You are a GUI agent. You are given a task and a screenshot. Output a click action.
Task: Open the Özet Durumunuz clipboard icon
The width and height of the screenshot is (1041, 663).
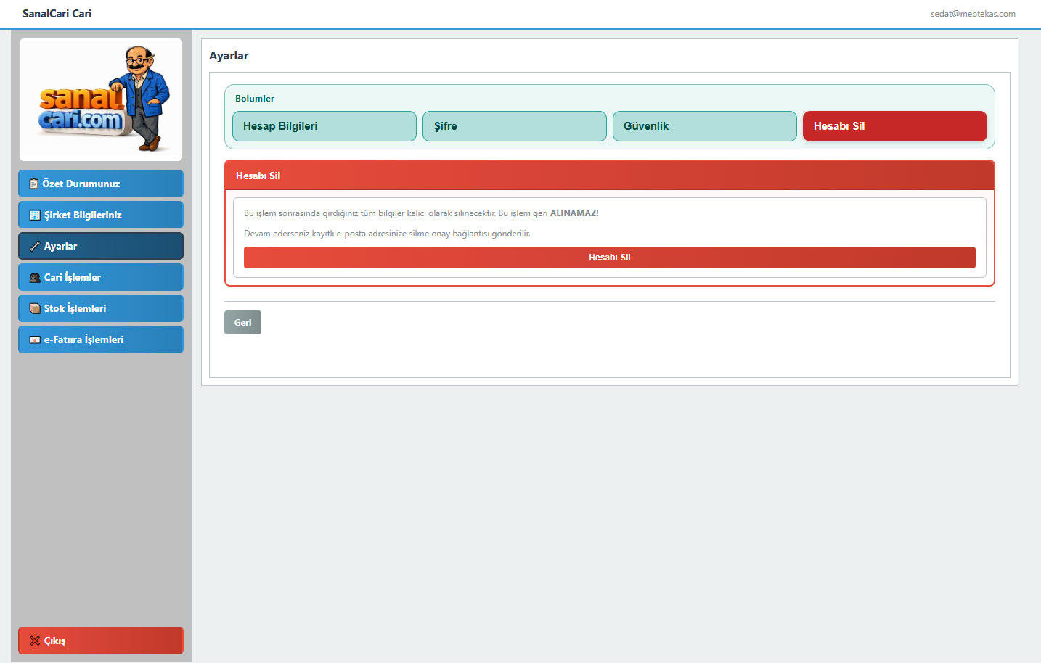pos(33,184)
